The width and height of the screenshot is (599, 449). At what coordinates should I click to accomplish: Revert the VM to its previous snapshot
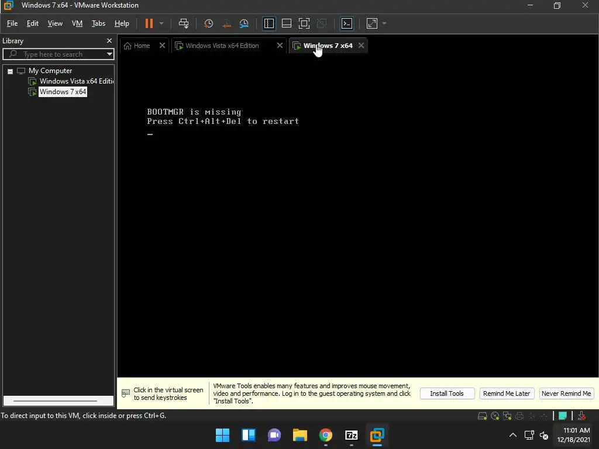(226, 23)
